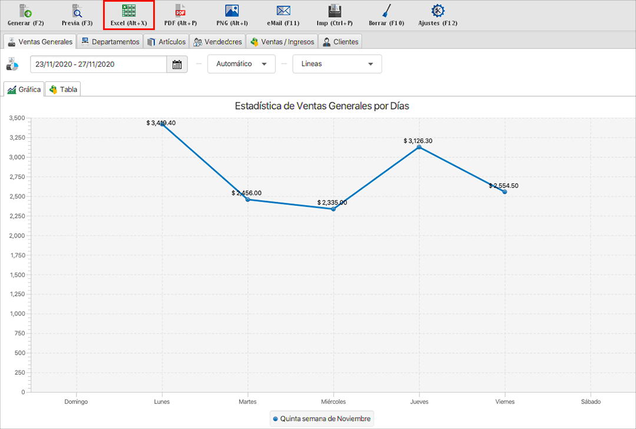Image resolution: width=636 pixels, height=429 pixels.
Task: Export to PDF using PDF icon
Action: pos(180,11)
